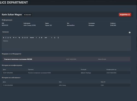Open the Normal heading-size dropdown
This screenshot has width=137, height=101.
click(33, 38)
